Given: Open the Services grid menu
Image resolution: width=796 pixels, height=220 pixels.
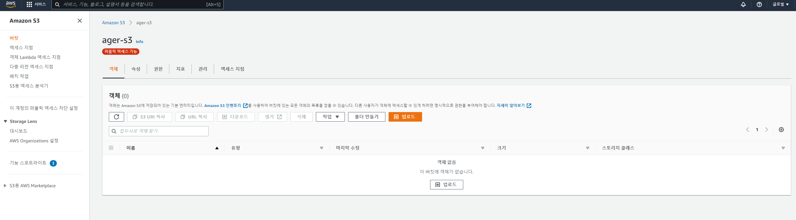Looking at the screenshot, I should tap(36, 4).
